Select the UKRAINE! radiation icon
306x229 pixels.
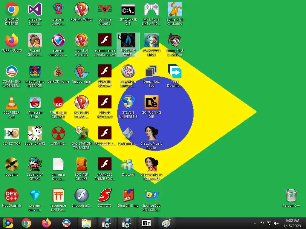[x=58, y=136]
